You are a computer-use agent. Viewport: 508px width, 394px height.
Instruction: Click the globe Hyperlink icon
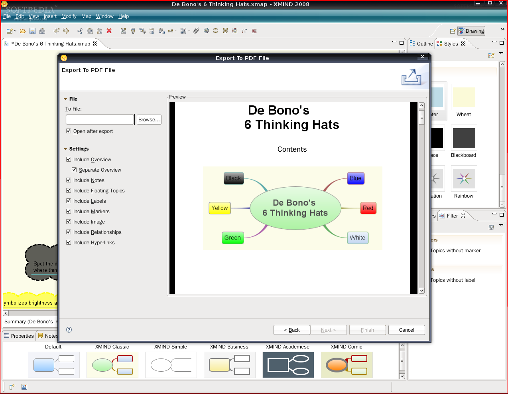coord(206,31)
